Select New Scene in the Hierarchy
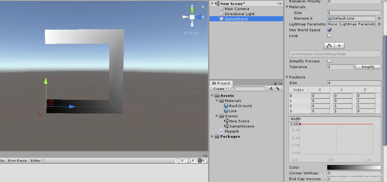 coord(232,4)
